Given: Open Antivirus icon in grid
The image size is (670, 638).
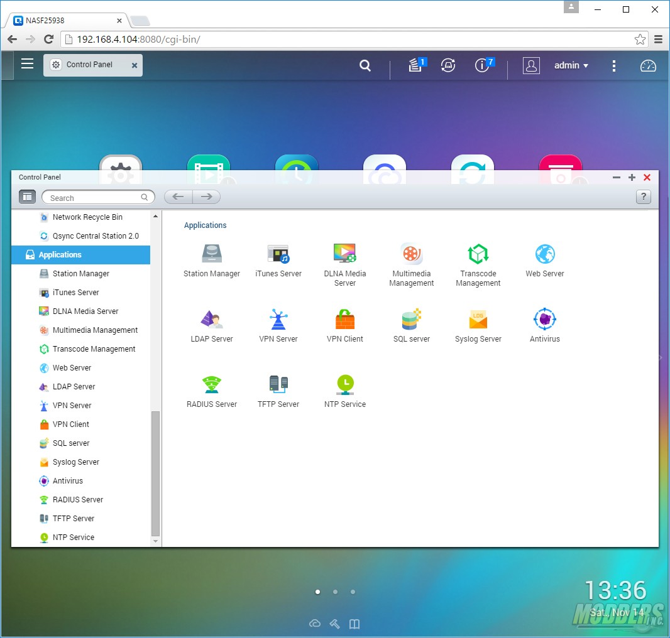Looking at the screenshot, I should coord(545,319).
